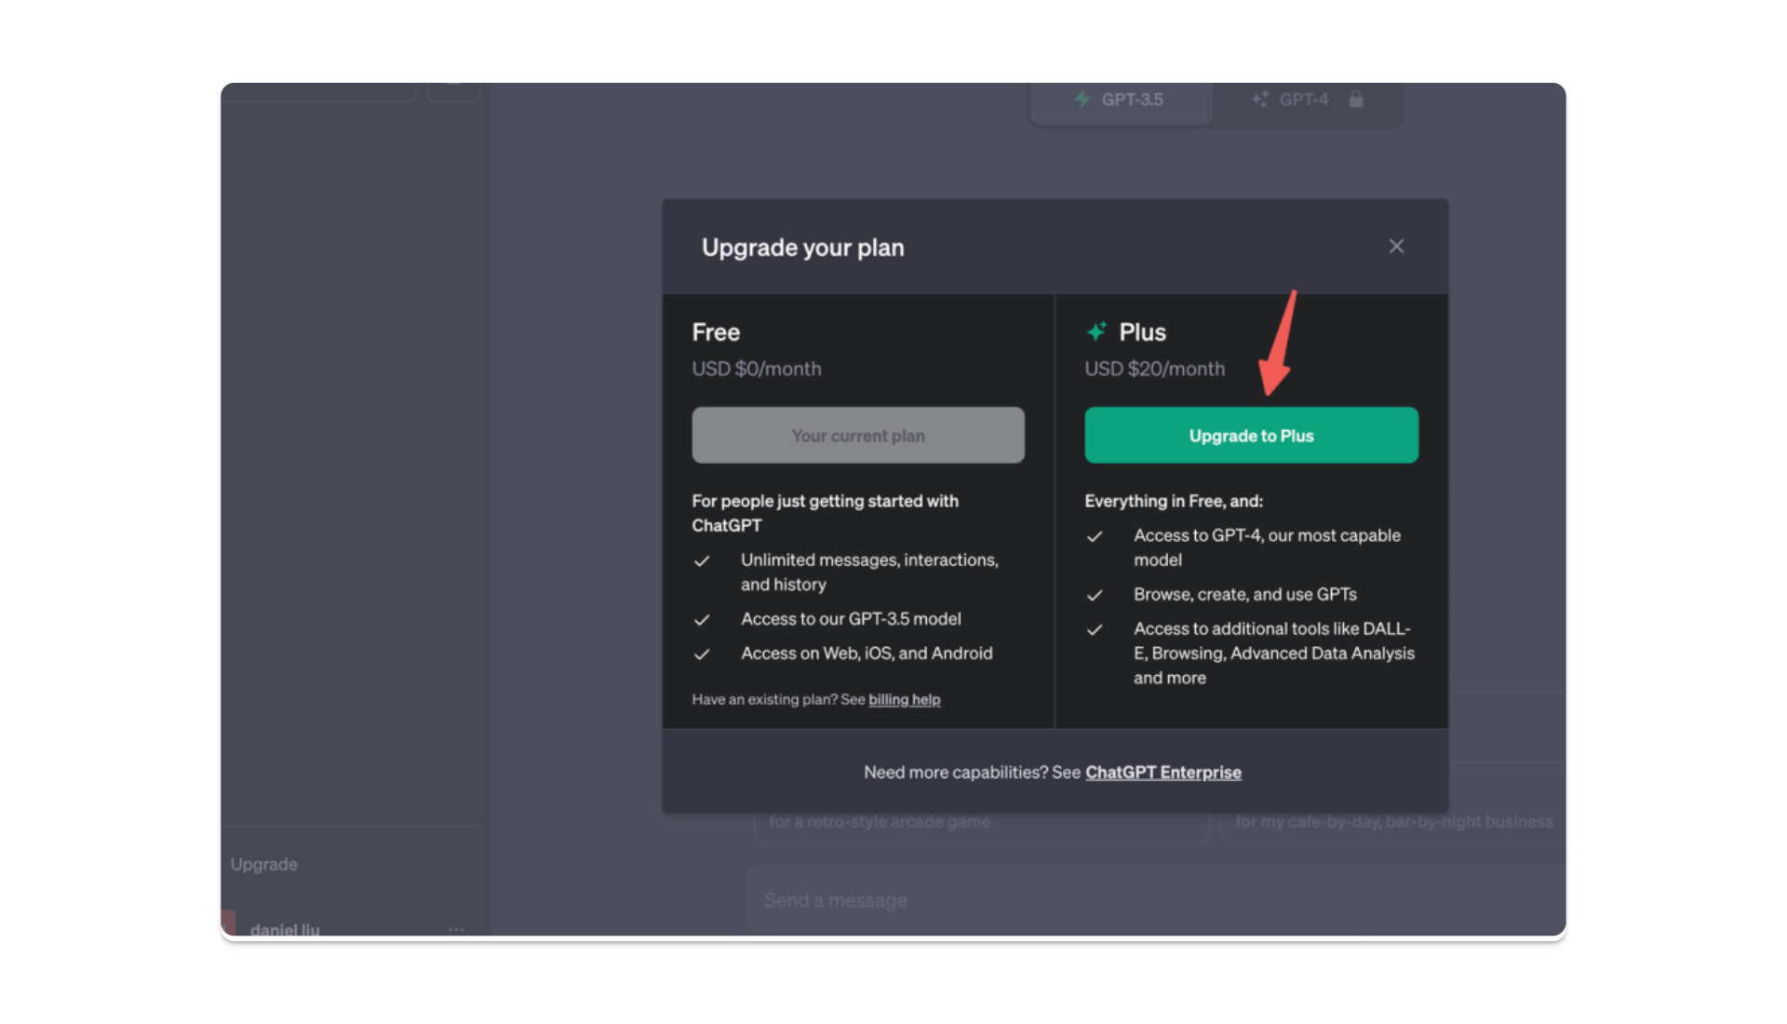Click checkmark beside Unlimited messages feature
Screen dimensions: 1787x1024
(x=702, y=560)
